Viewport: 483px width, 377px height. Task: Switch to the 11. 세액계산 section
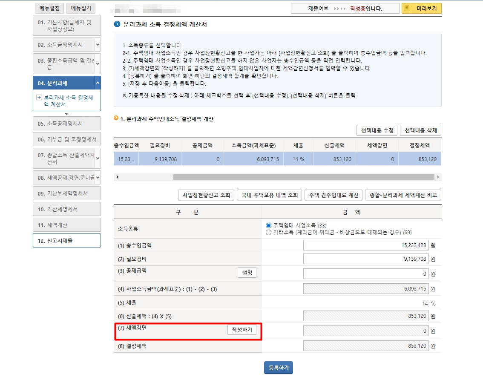pos(67,224)
